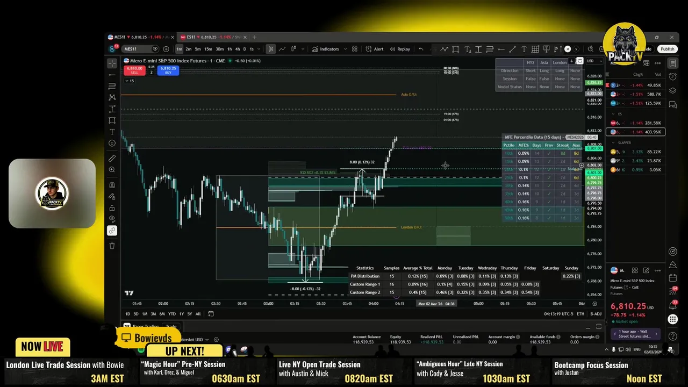Image resolution: width=688 pixels, height=387 pixels.
Task: Open the go to date calendar icon
Action: (x=211, y=314)
